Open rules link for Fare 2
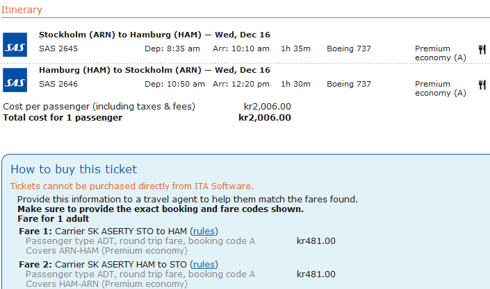The image size is (490, 289). click(x=204, y=264)
